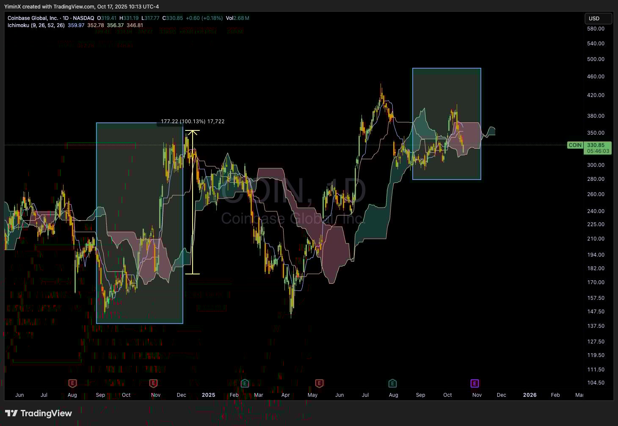Click the 111.50 price axis label
The width and height of the screenshot is (618, 426).
point(596,370)
